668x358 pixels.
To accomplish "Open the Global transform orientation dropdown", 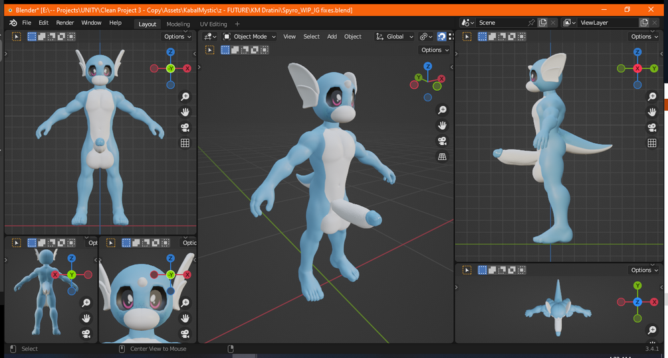I will pos(394,36).
